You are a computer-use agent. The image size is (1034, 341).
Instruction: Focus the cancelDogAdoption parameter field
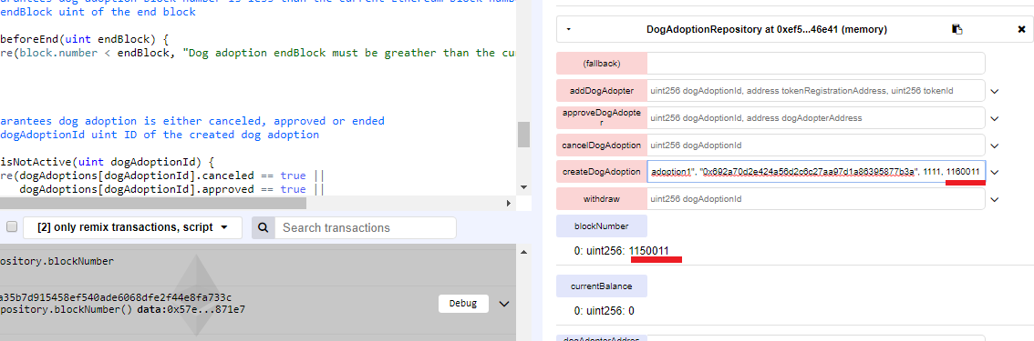[x=816, y=145]
